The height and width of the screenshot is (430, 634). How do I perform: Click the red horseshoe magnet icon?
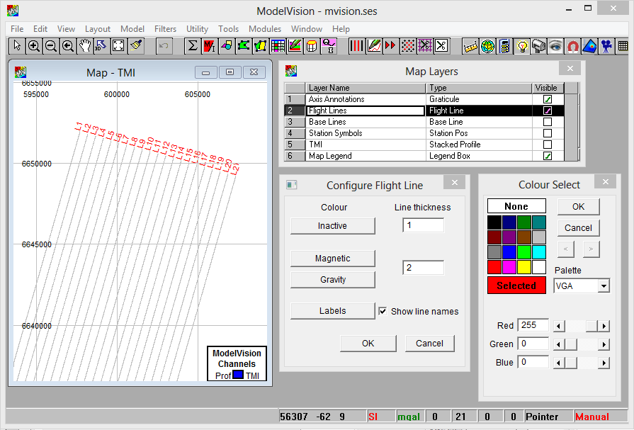point(572,46)
